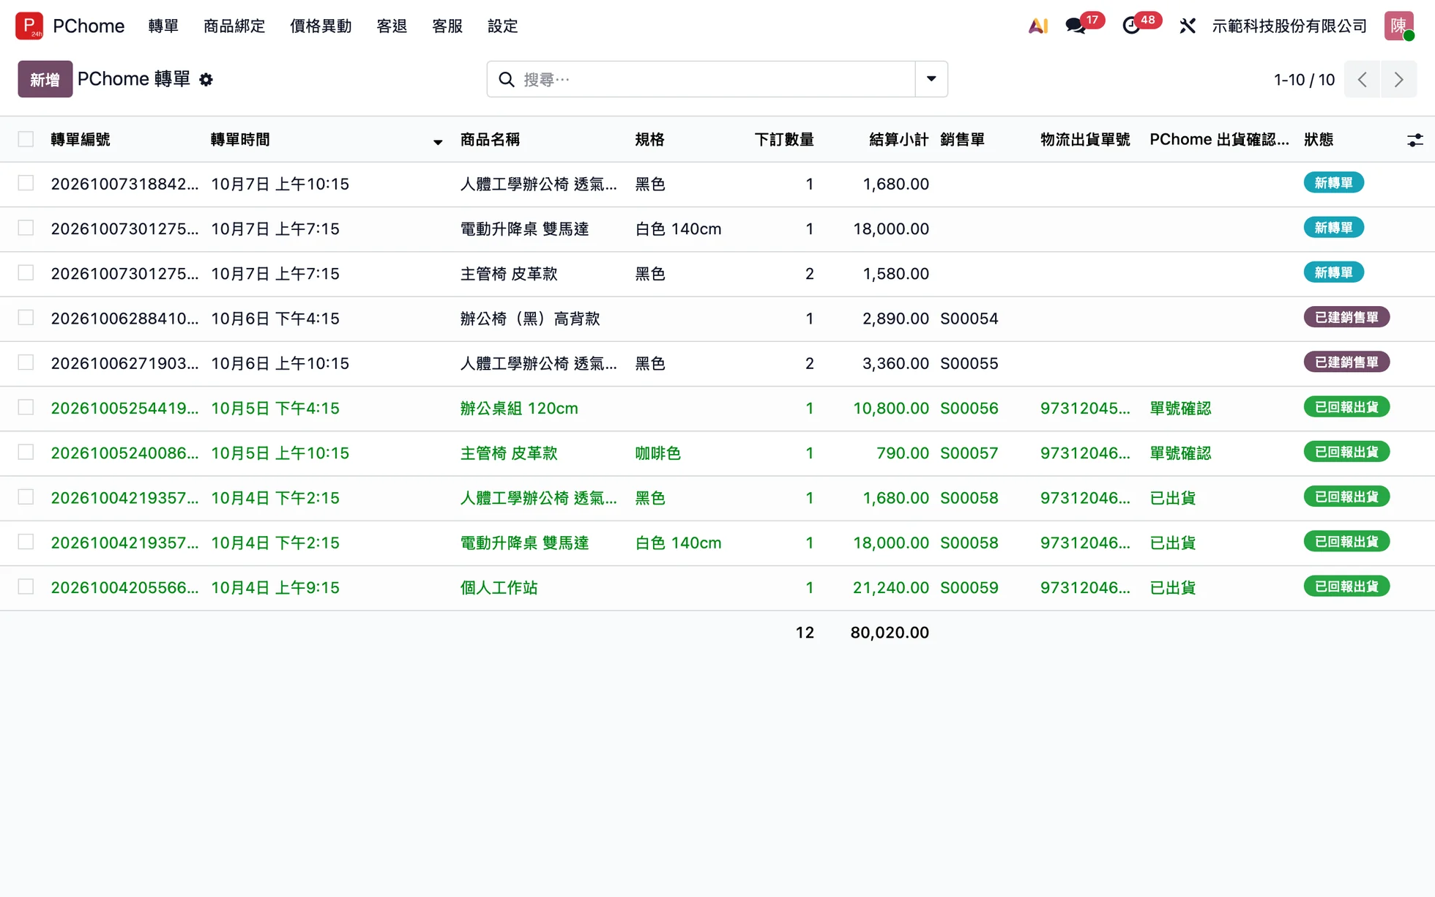Screen dimensions: 1435x897
Task: Click the 80,020.00 total sum
Action: (890, 633)
